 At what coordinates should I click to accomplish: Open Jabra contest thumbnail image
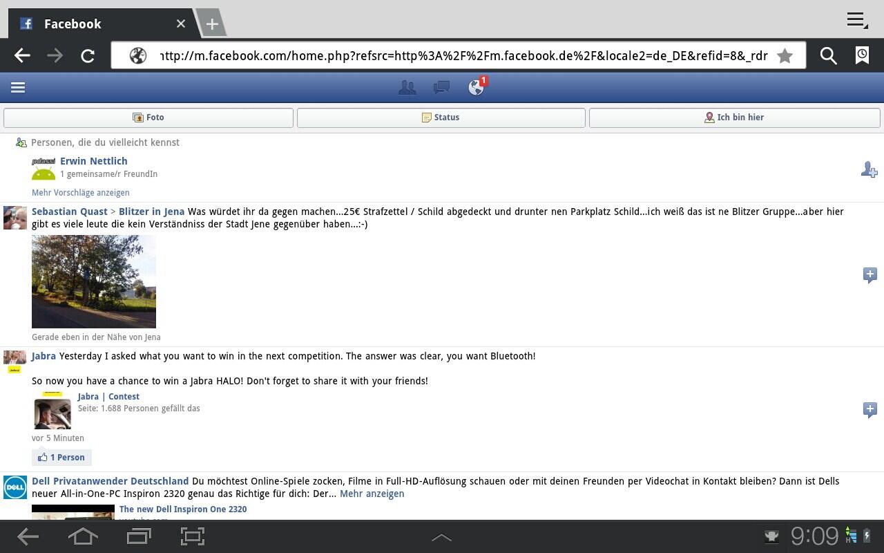[52, 410]
